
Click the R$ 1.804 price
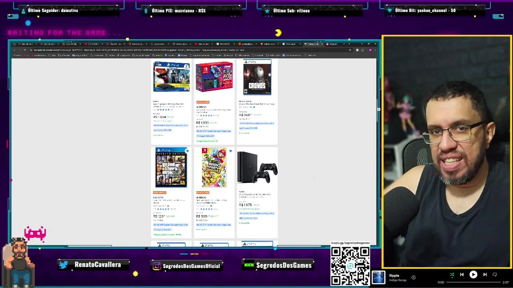click(x=160, y=117)
